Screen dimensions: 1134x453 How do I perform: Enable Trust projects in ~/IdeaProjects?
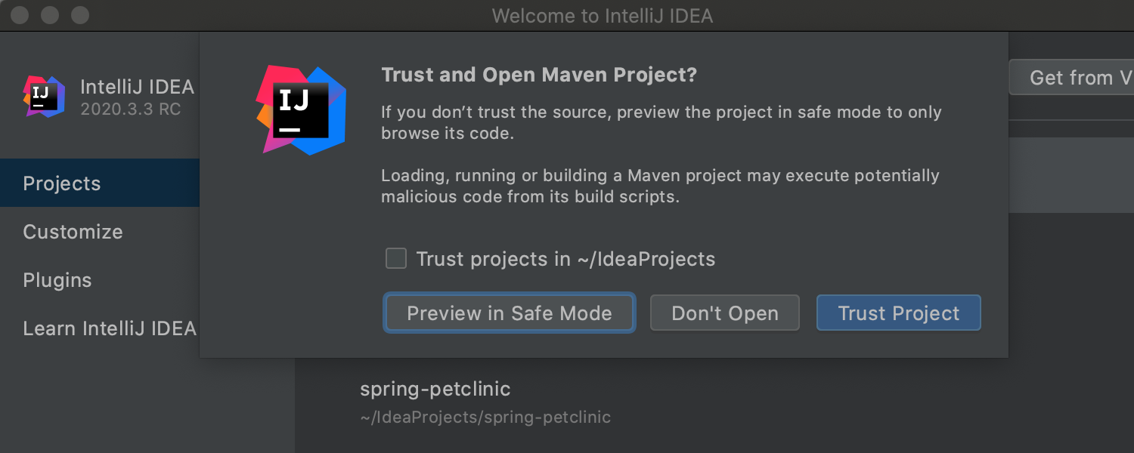(396, 258)
